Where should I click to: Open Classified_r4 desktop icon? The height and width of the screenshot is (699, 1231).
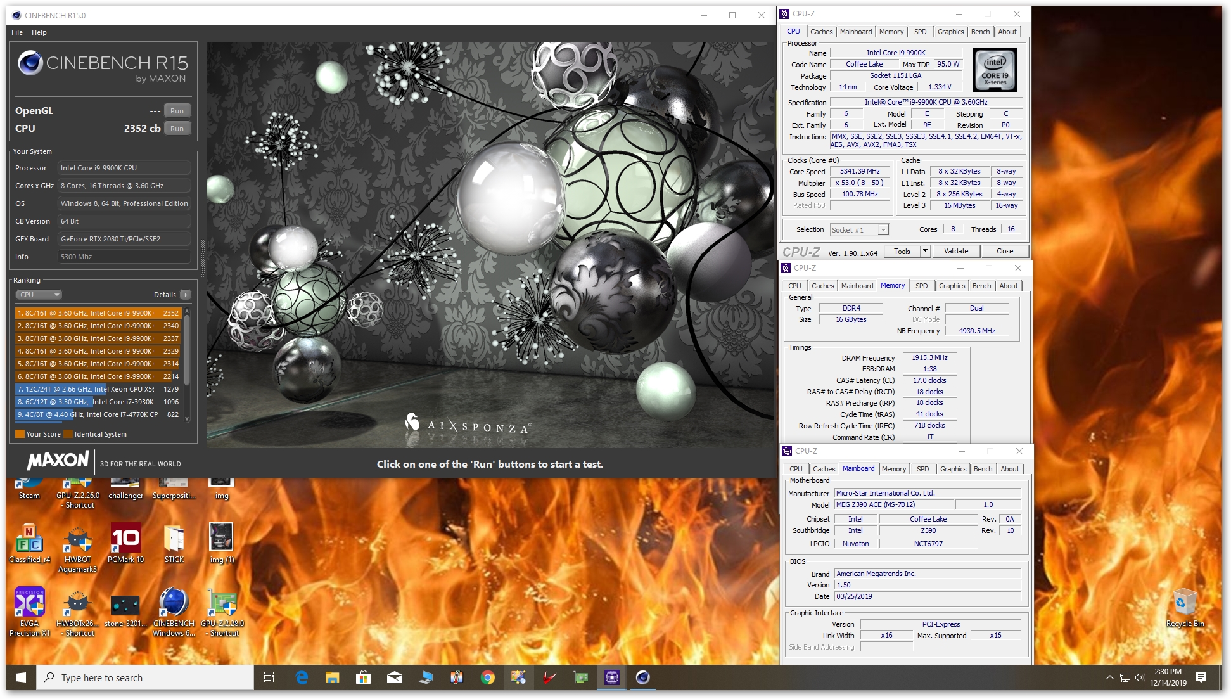pos(29,543)
